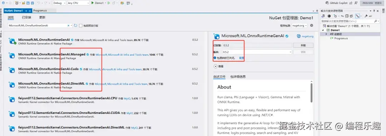
Task: Select the README tab in package details
Action: coord(219,76)
